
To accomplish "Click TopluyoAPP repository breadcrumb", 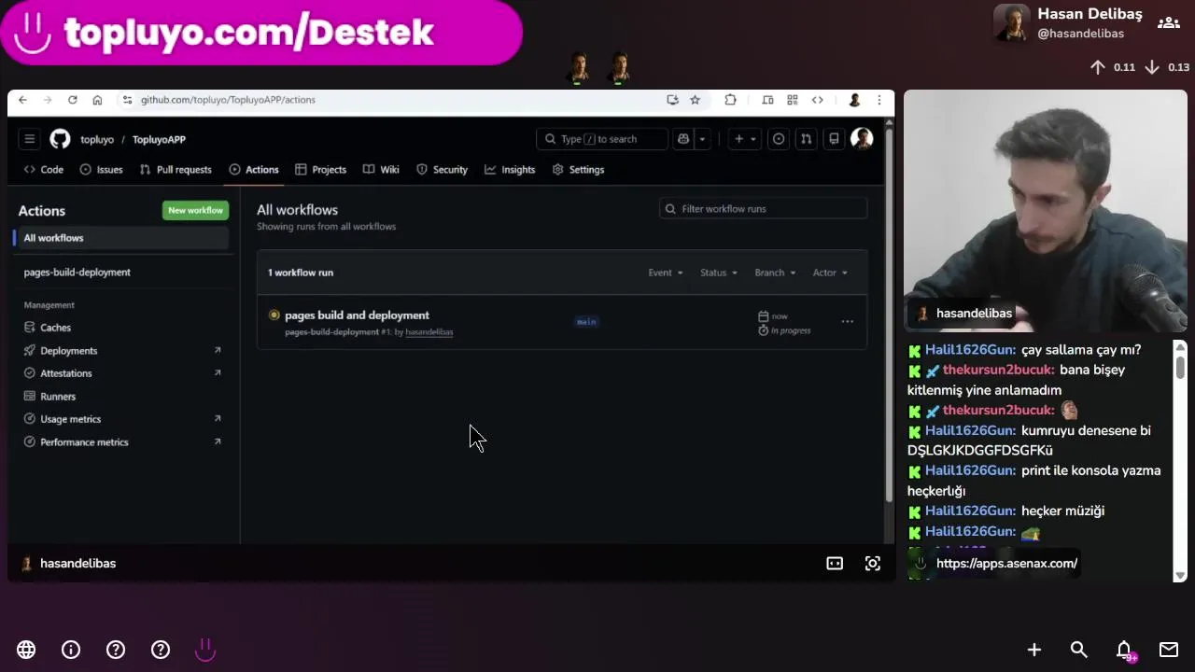I will pos(159,139).
